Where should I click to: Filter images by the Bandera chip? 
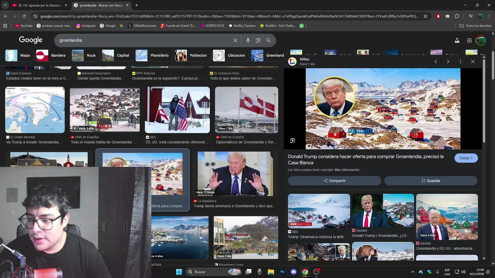(52, 55)
